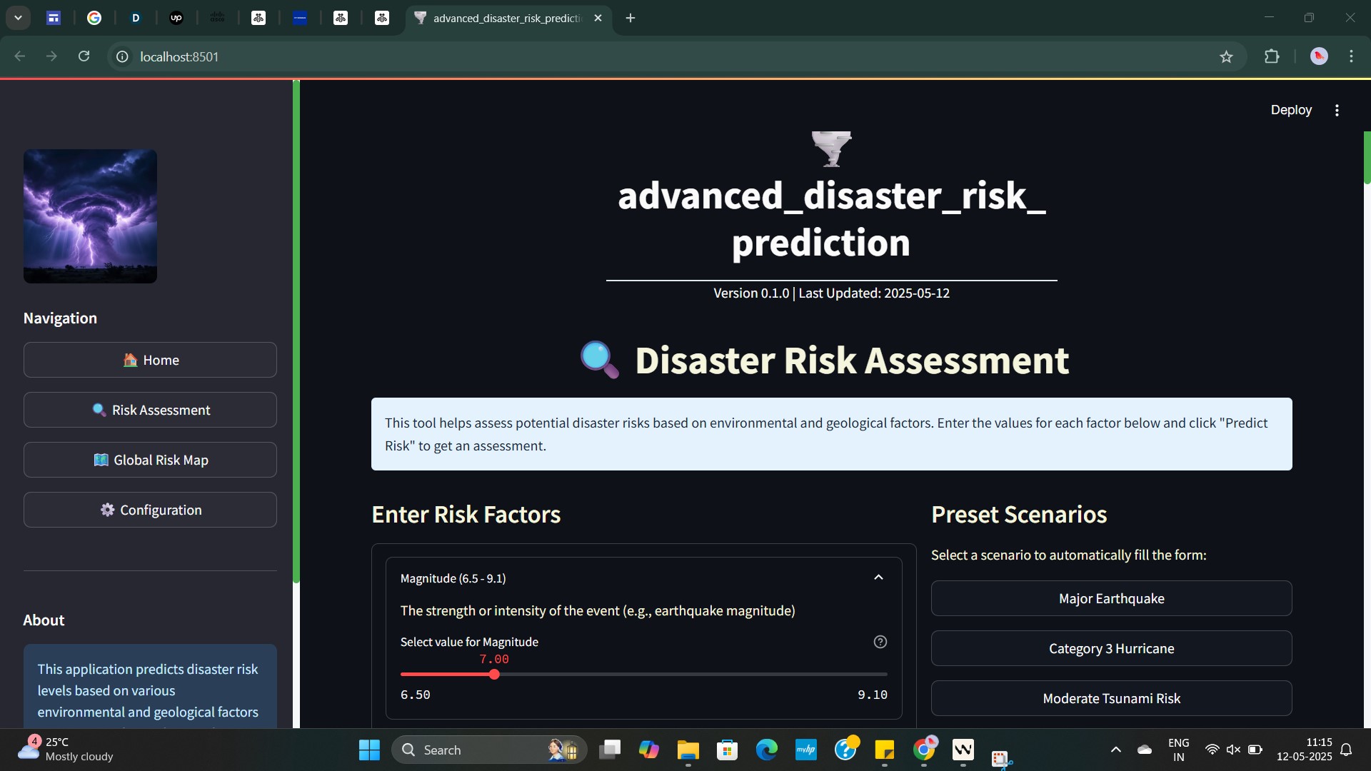
Task: Open the Global Risk Map page
Action: point(150,460)
